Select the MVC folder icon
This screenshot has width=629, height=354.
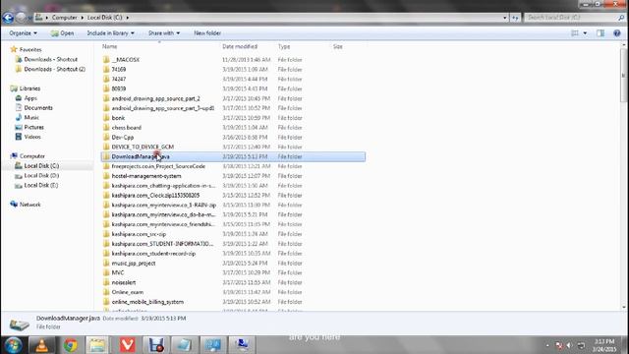[x=106, y=272]
